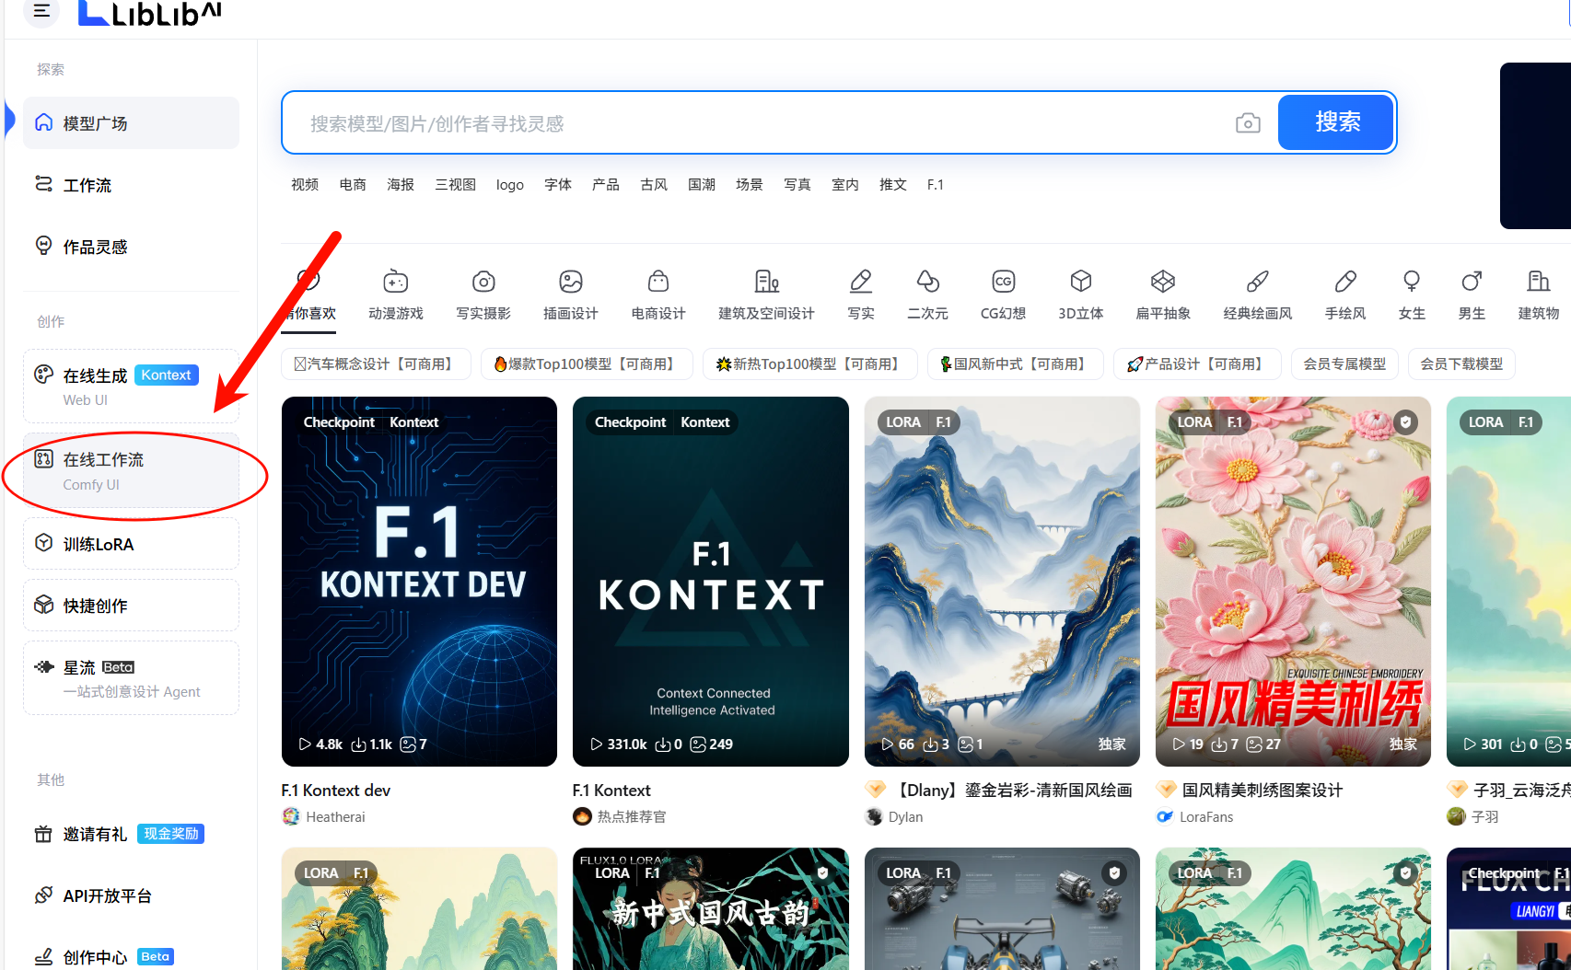Open the 国风精美刺绣 model thumbnail
Screen dimensions: 1571x970
pyautogui.click(x=1293, y=582)
